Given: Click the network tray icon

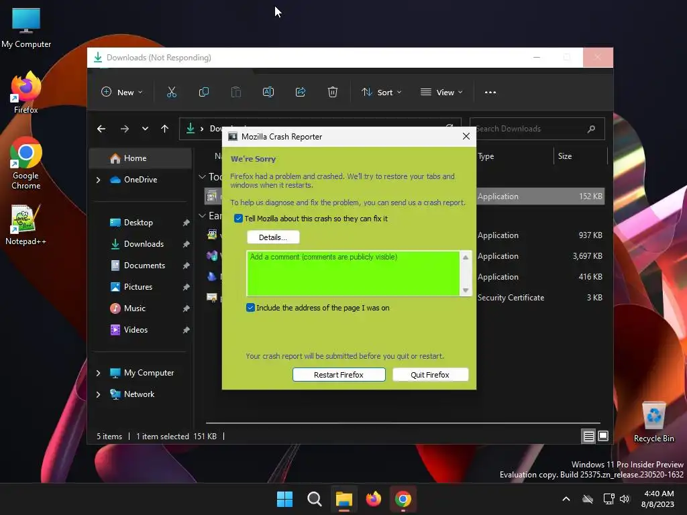Looking at the screenshot, I should 609,499.
